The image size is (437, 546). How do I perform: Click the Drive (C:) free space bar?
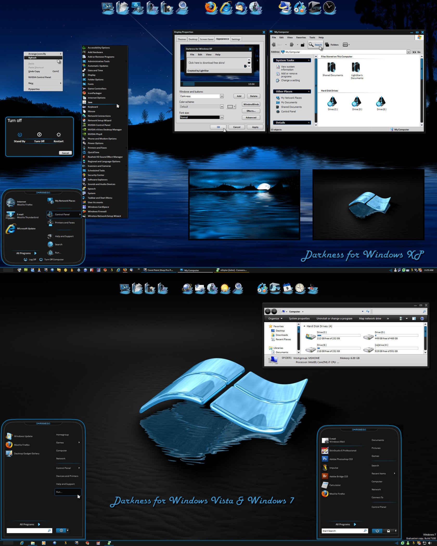(x=339, y=335)
